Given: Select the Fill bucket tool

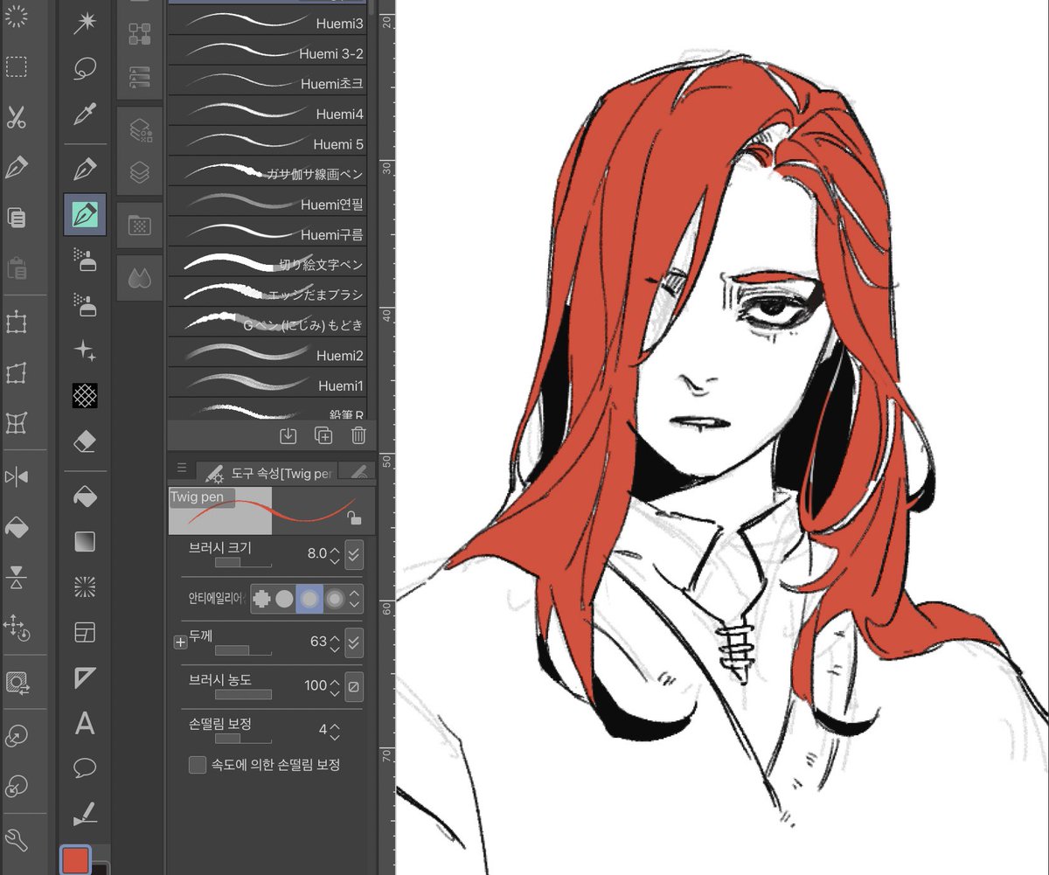Looking at the screenshot, I should click(85, 496).
